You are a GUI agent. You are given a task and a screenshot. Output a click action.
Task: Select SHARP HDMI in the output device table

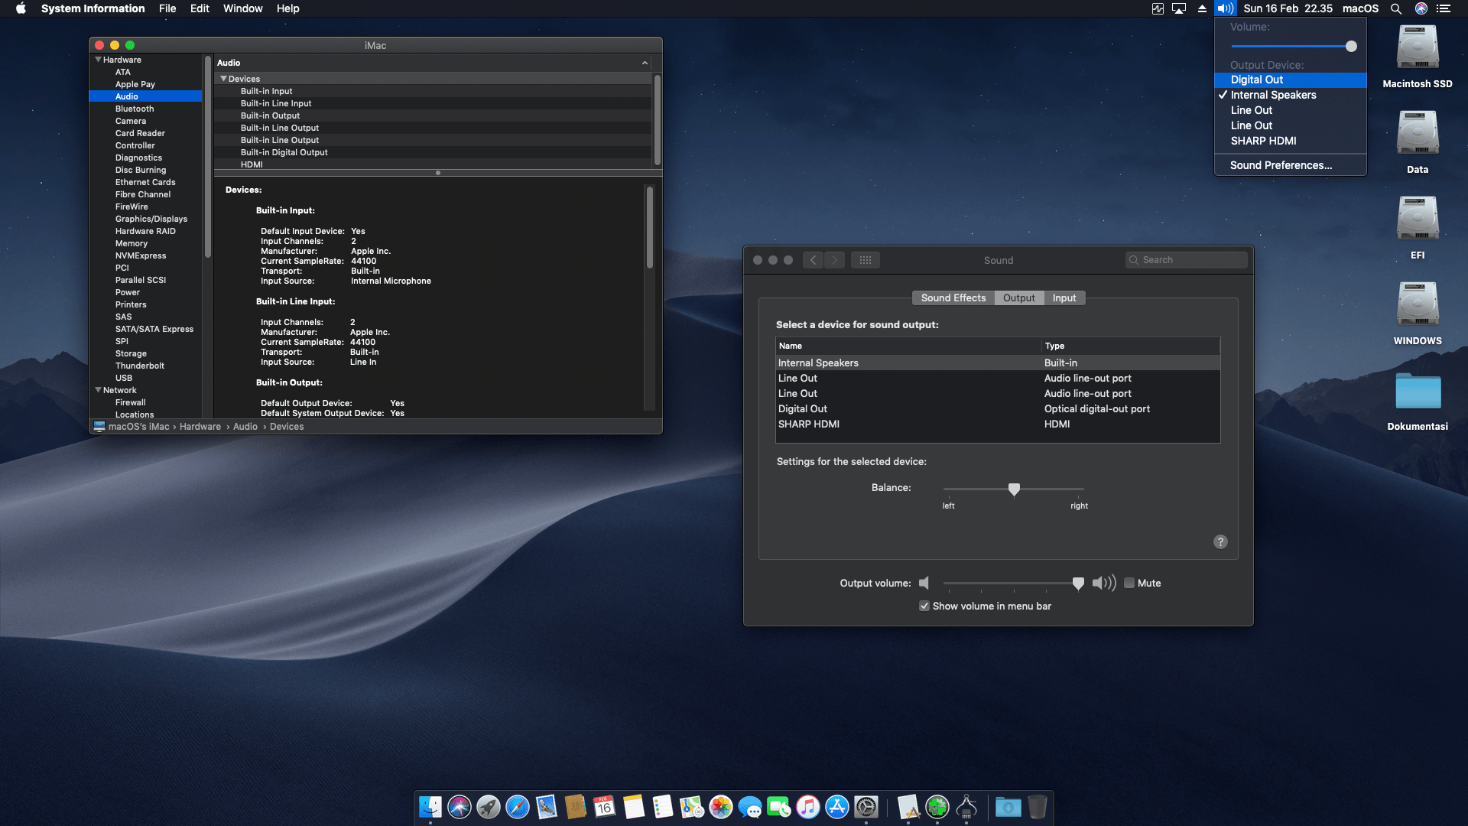[x=998, y=424]
